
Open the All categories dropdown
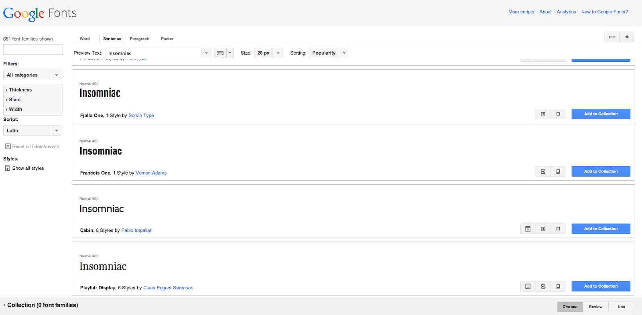point(32,75)
